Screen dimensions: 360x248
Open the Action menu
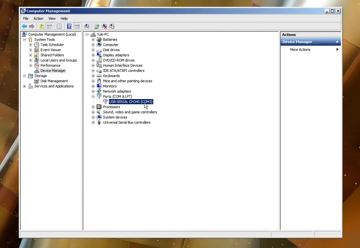(38, 18)
